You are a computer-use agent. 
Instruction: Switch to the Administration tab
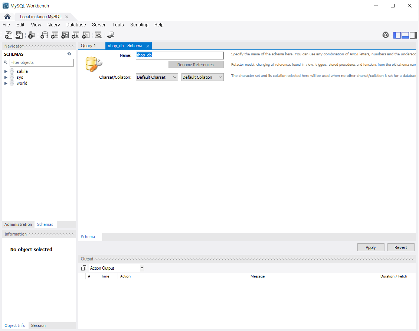tap(18, 224)
